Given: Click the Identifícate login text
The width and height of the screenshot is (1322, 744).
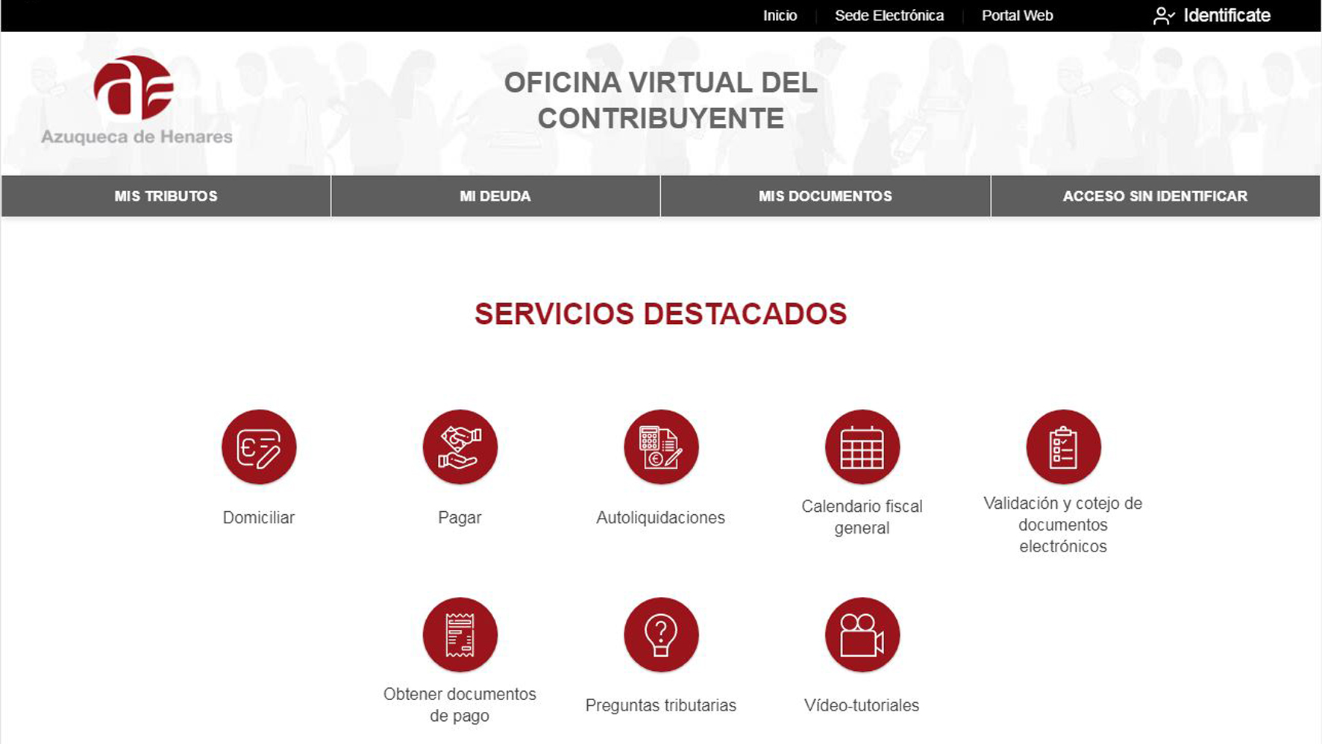Looking at the screenshot, I should click(x=1227, y=16).
